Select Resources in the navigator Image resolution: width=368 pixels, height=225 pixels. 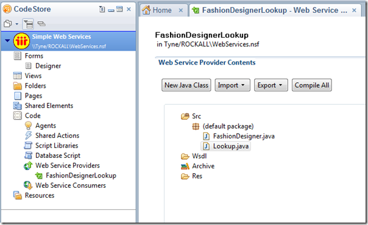pos(40,195)
